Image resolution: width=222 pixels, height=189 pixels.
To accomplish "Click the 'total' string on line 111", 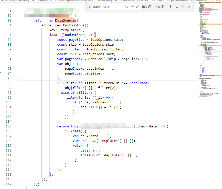I will 117,155.
